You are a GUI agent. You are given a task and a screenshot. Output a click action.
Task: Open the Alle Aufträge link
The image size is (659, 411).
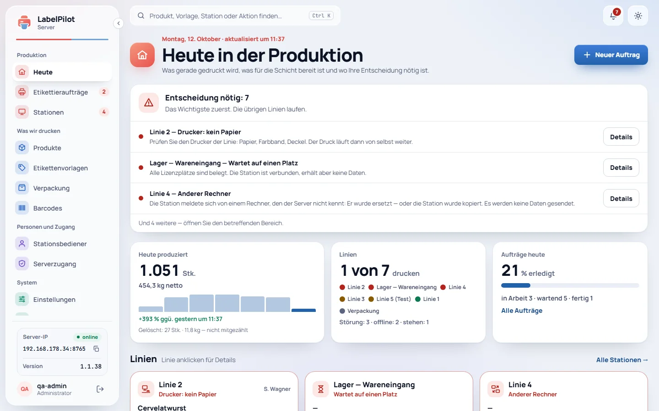pos(522,311)
